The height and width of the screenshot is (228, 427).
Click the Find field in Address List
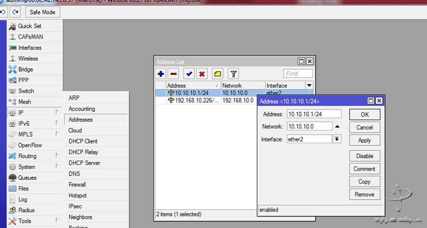[x=298, y=74]
